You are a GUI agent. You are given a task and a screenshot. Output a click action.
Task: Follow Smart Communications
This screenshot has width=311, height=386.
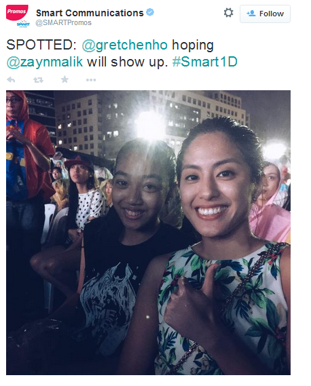[265, 14]
